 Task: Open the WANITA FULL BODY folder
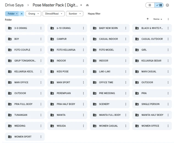pyautogui.click(x=109, y=115)
